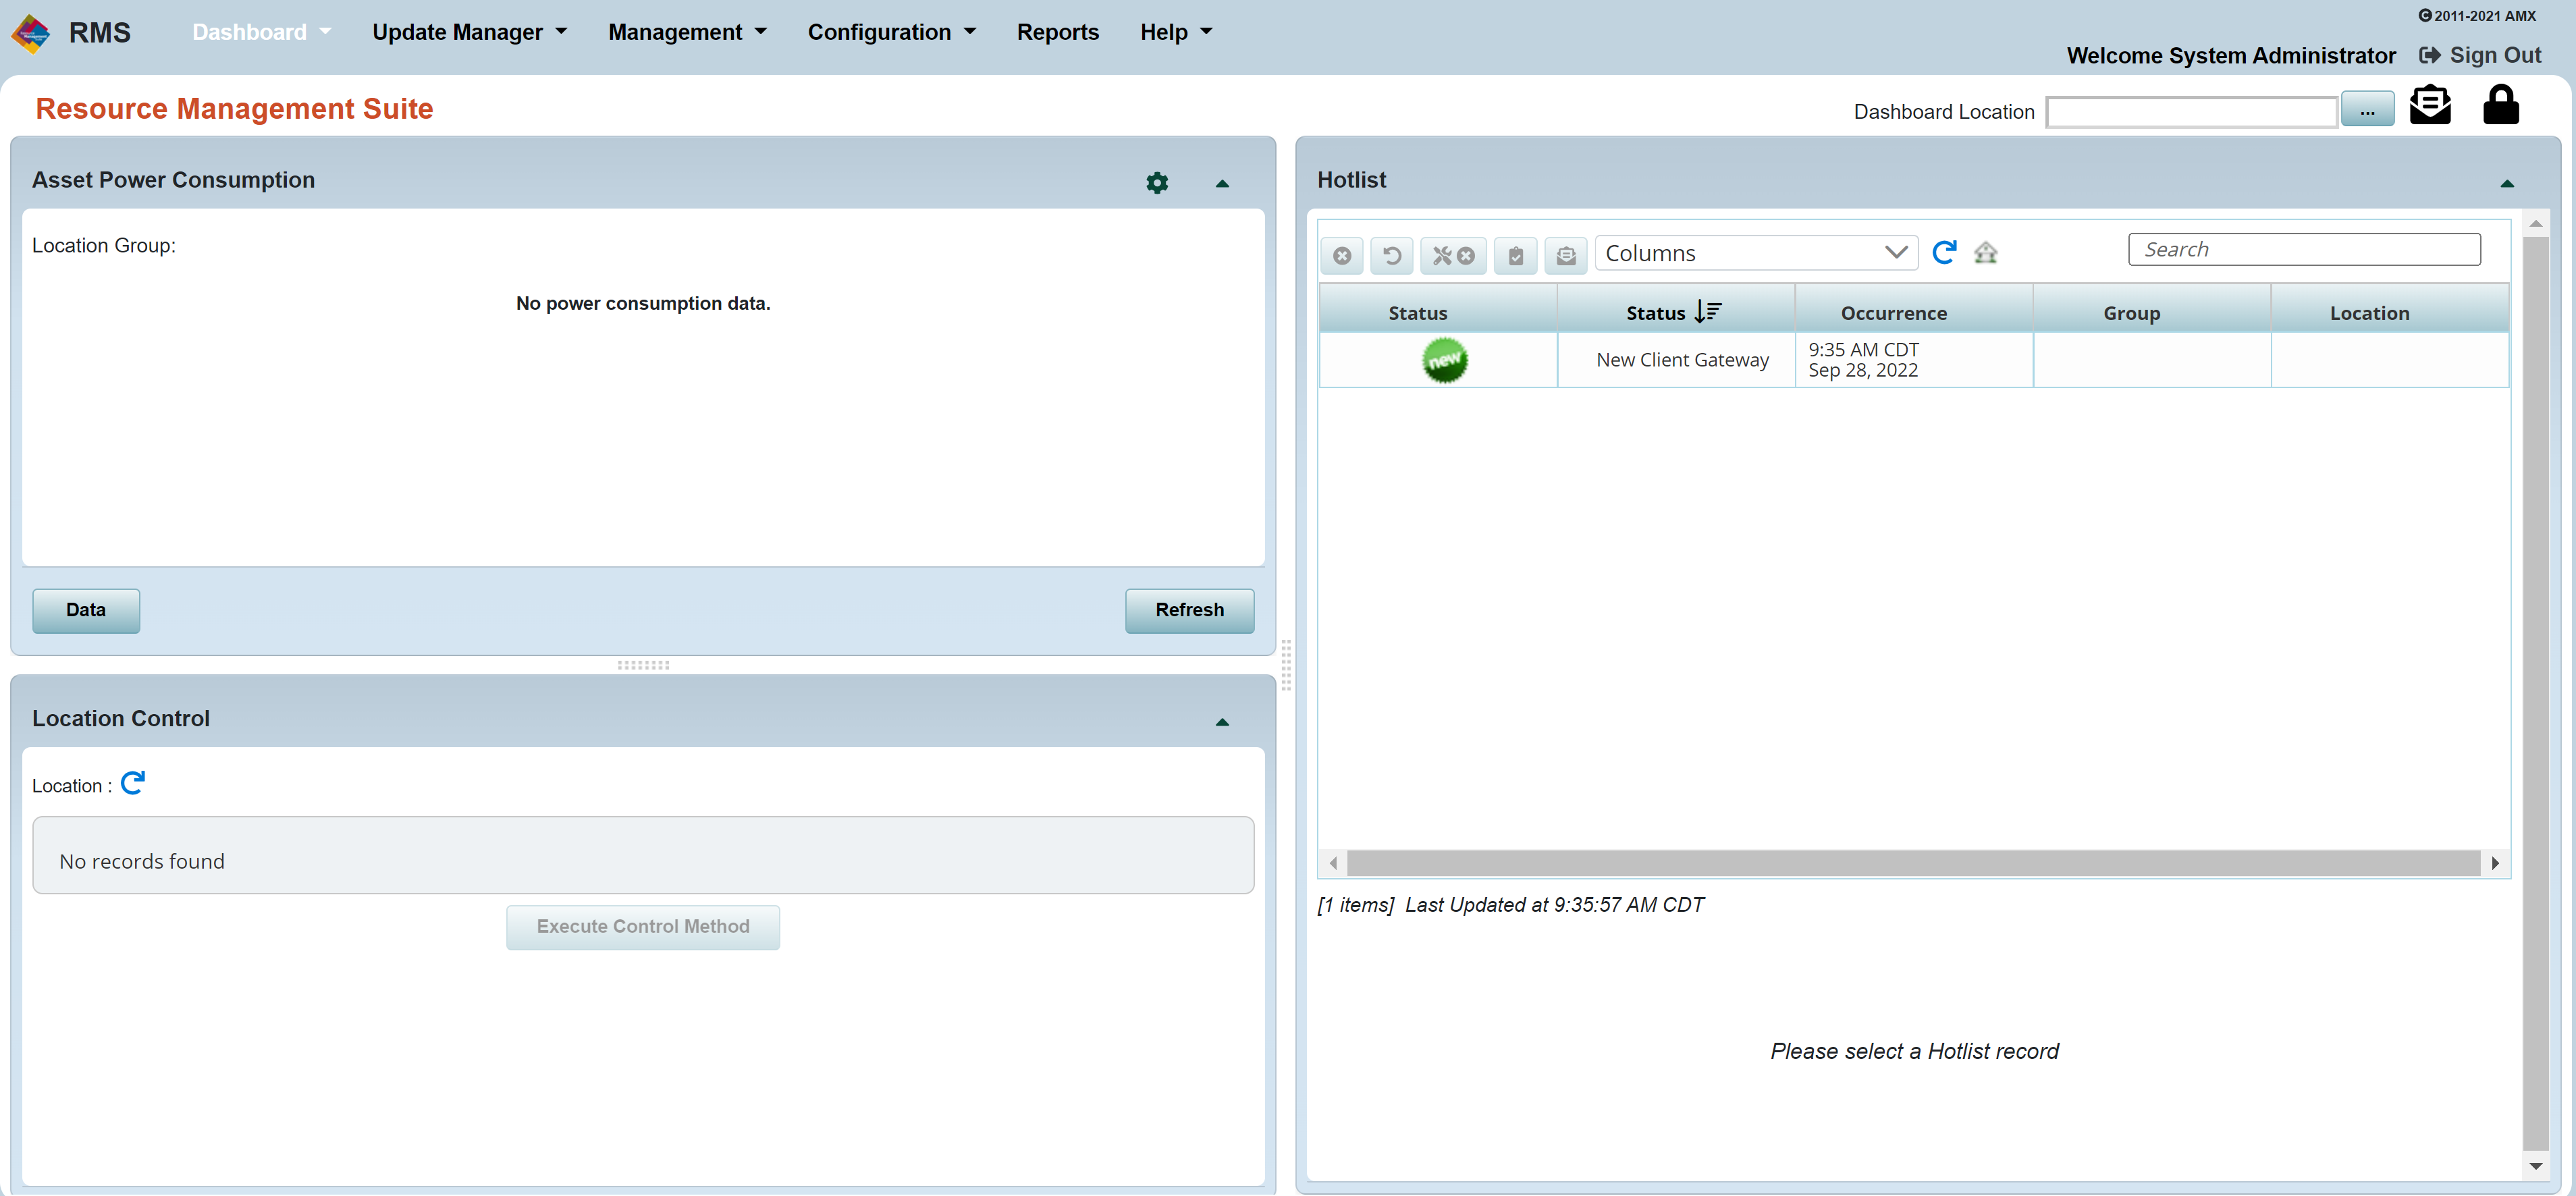Collapse the Hotlist panel

click(2507, 183)
